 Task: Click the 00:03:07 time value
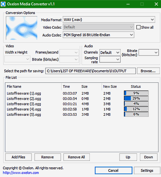[70, 93]
